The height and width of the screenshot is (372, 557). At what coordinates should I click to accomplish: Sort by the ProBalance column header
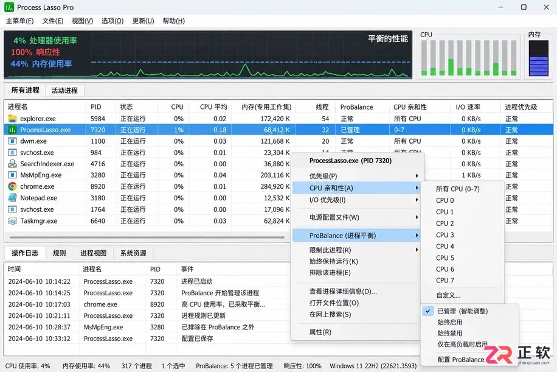(362, 107)
